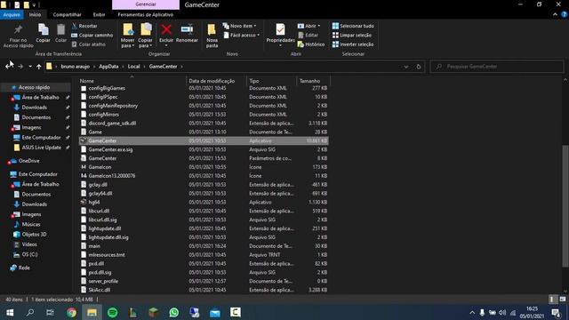Click Inverter seleção

(353, 44)
